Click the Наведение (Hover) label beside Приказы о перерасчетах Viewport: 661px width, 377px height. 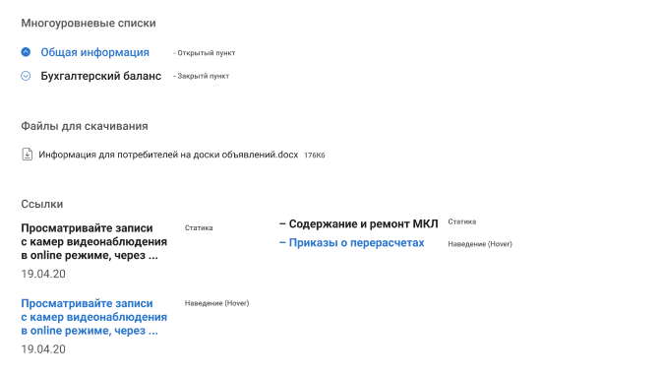coord(480,244)
